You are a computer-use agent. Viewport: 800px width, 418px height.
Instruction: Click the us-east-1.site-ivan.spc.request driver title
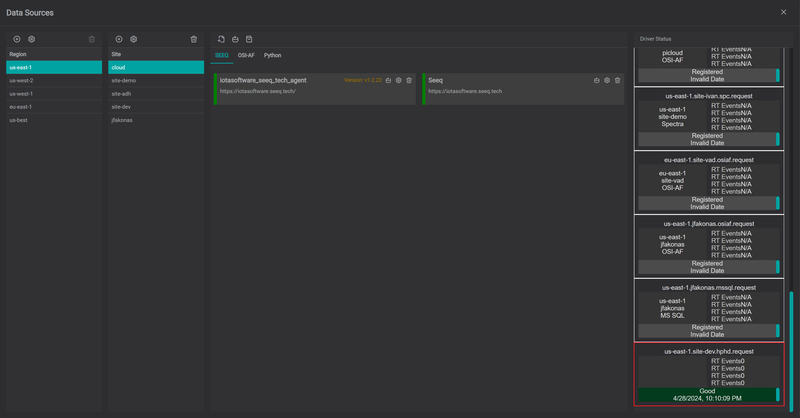pos(709,96)
